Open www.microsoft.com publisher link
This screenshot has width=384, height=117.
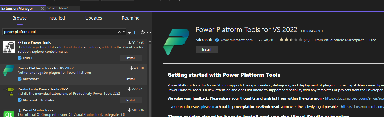[x=237, y=40]
